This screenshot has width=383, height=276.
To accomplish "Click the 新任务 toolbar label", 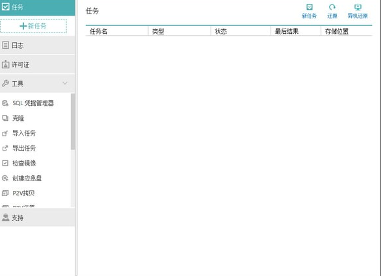I will click(310, 16).
